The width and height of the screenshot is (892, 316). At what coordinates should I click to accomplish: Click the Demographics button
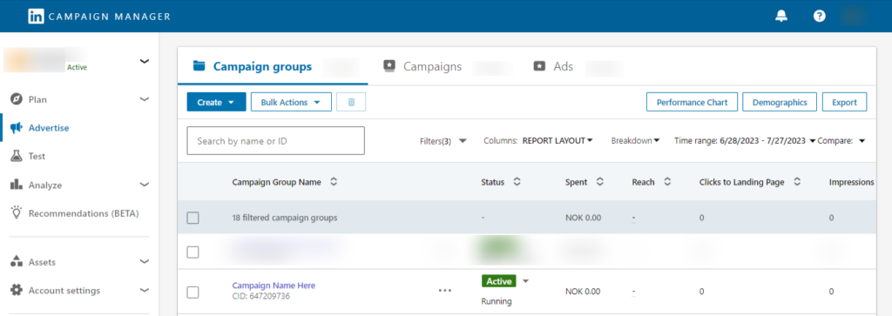pyautogui.click(x=780, y=103)
